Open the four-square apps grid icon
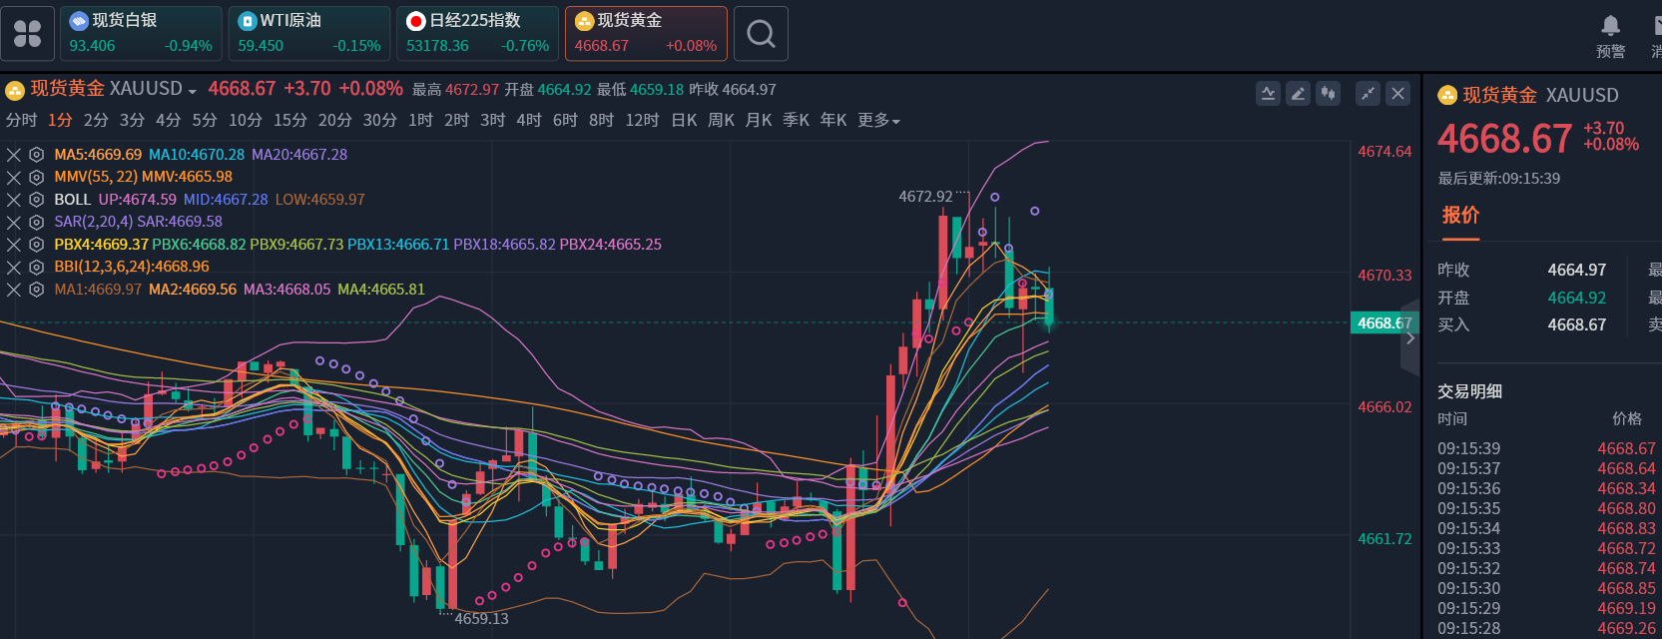The height and width of the screenshot is (639, 1662). 27,34
